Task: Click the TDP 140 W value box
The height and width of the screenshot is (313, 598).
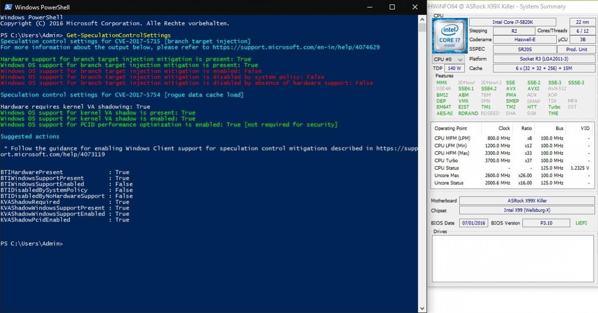Action: [454, 68]
